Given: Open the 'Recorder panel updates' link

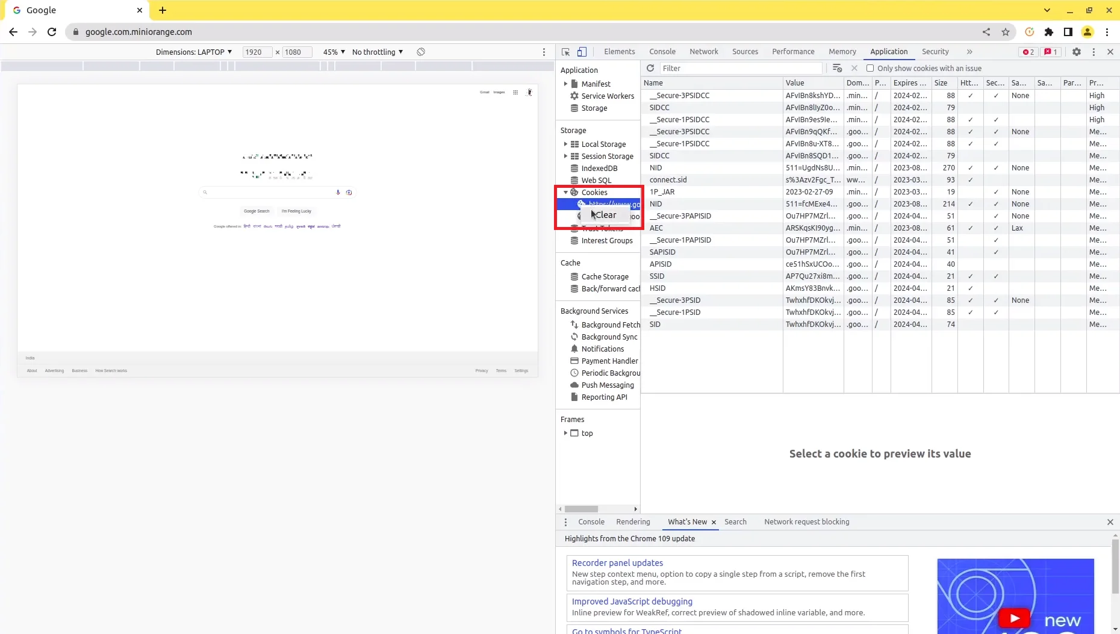Looking at the screenshot, I should click(617, 563).
